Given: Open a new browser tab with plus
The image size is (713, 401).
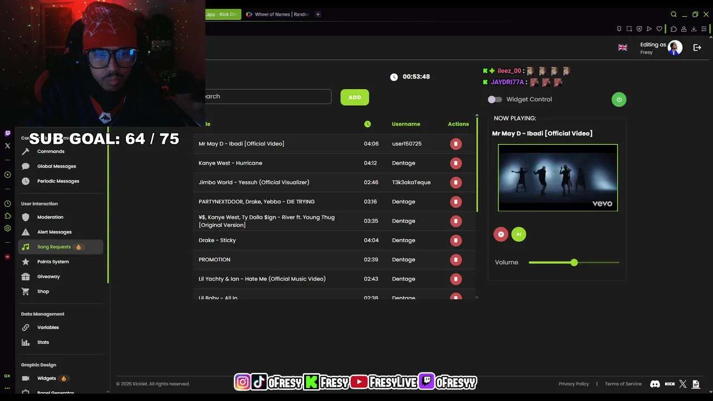Looking at the screenshot, I should tap(318, 14).
